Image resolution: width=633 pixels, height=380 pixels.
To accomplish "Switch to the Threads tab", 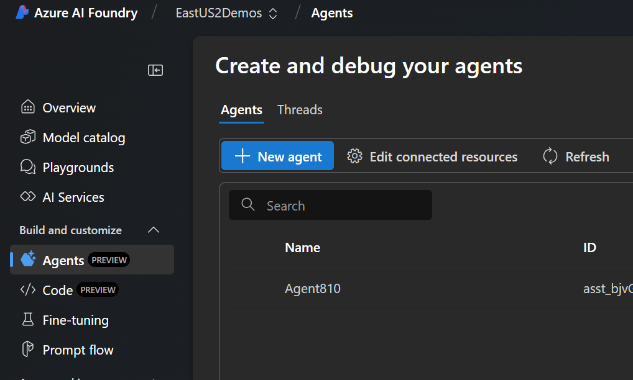I will pyautogui.click(x=300, y=110).
